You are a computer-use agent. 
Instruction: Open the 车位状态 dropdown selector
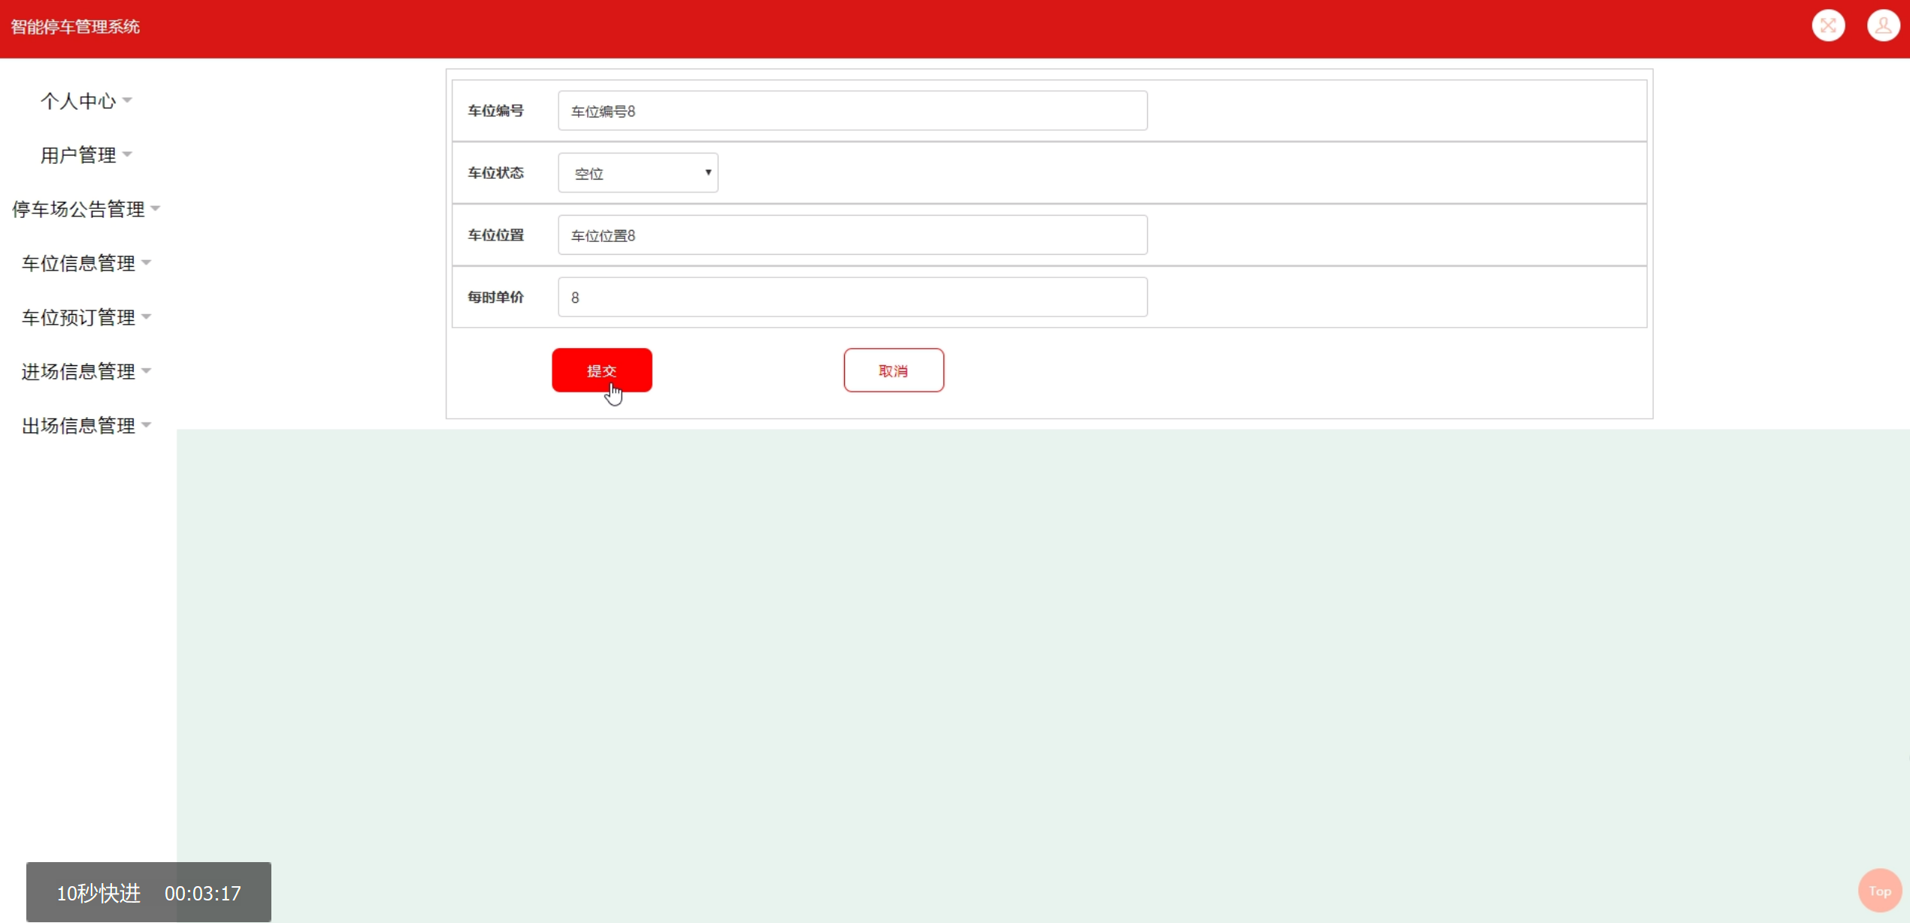(637, 173)
